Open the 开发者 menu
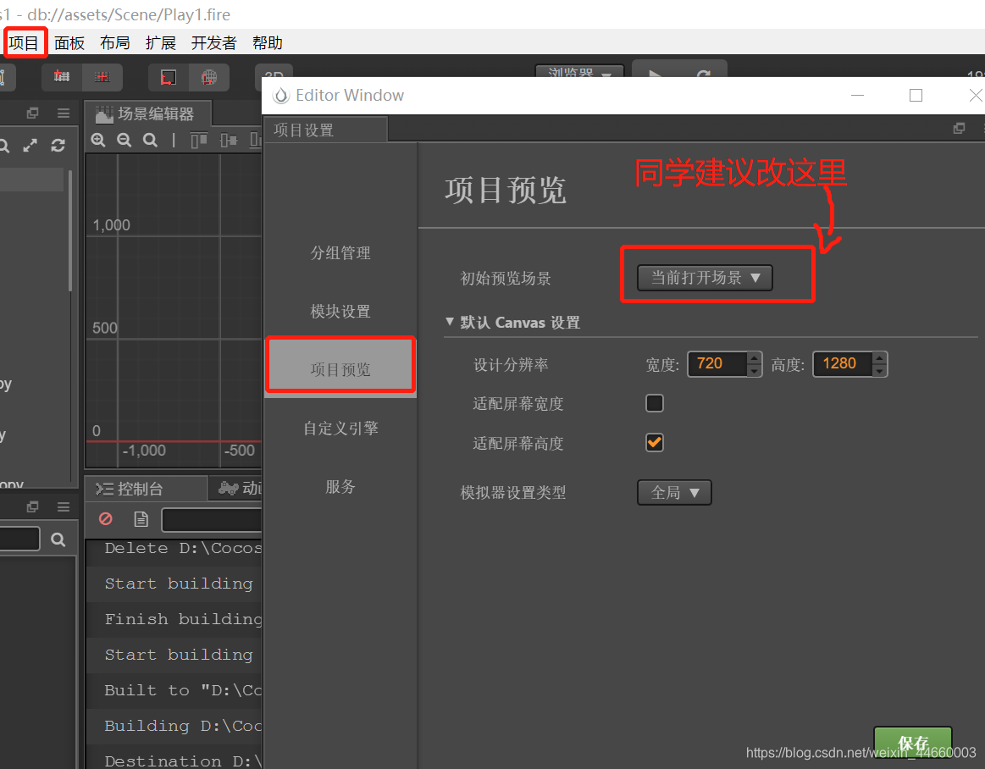Screen dimensions: 985x769 click(214, 42)
